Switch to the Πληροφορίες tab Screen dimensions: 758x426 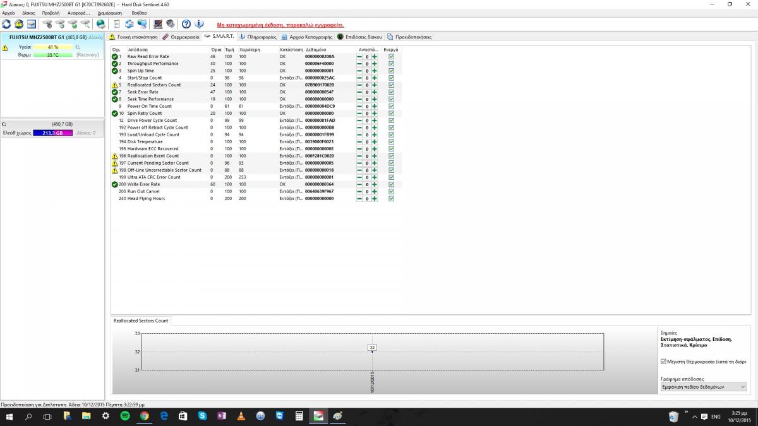click(x=258, y=37)
